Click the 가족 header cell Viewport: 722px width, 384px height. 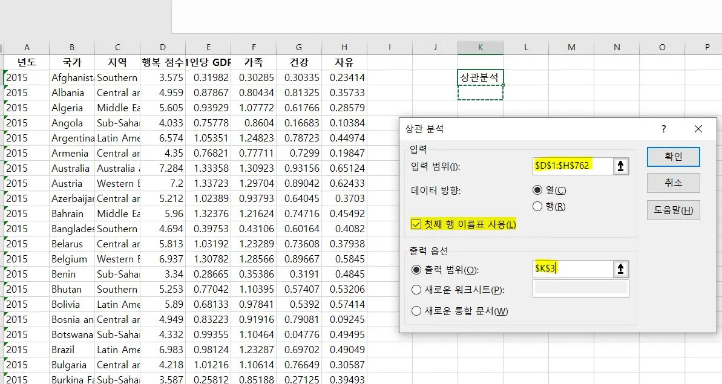(254, 62)
